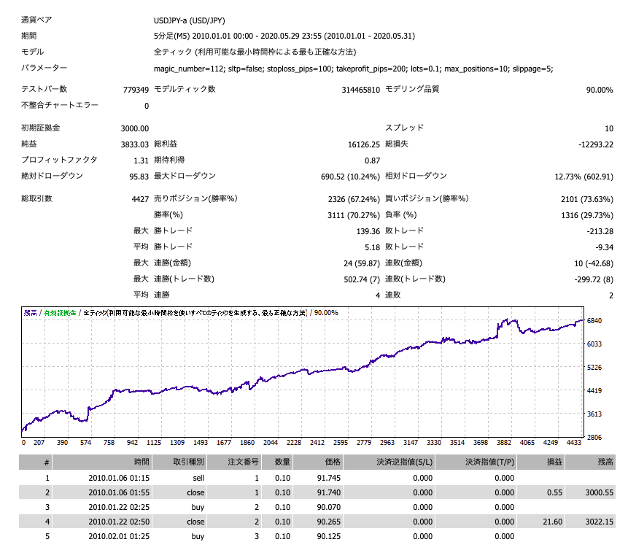This screenshot has height=542, width=628.
Task: Select the model description 全ティック line
Action: [255, 52]
